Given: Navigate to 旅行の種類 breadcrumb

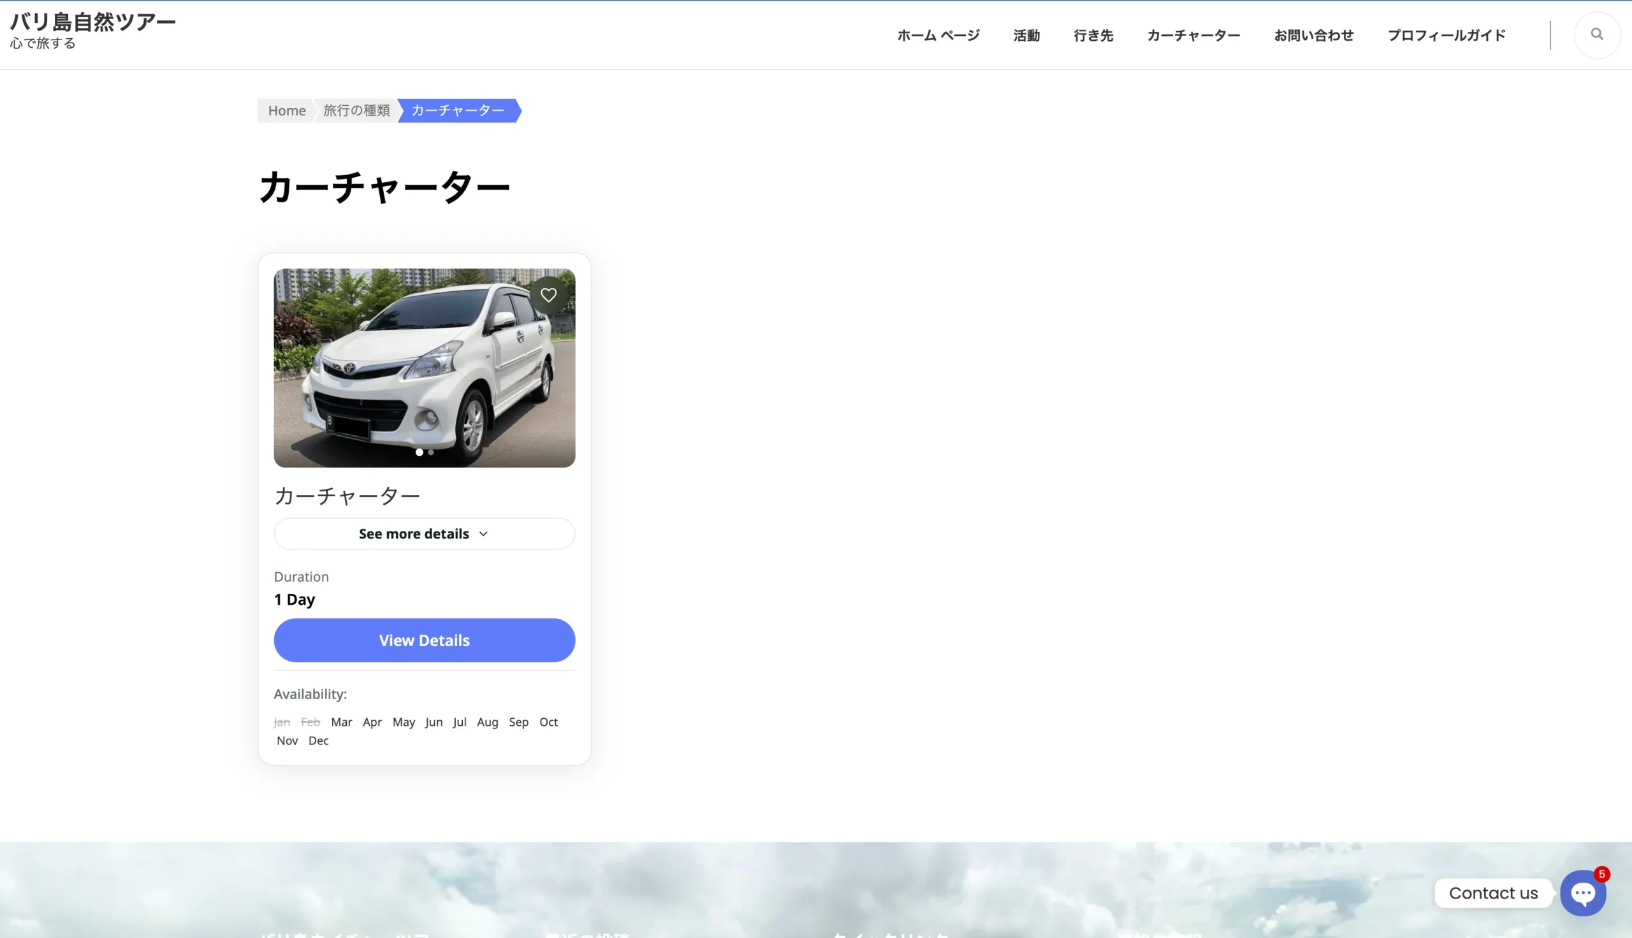Looking at the screenshot, I should 356,111.
